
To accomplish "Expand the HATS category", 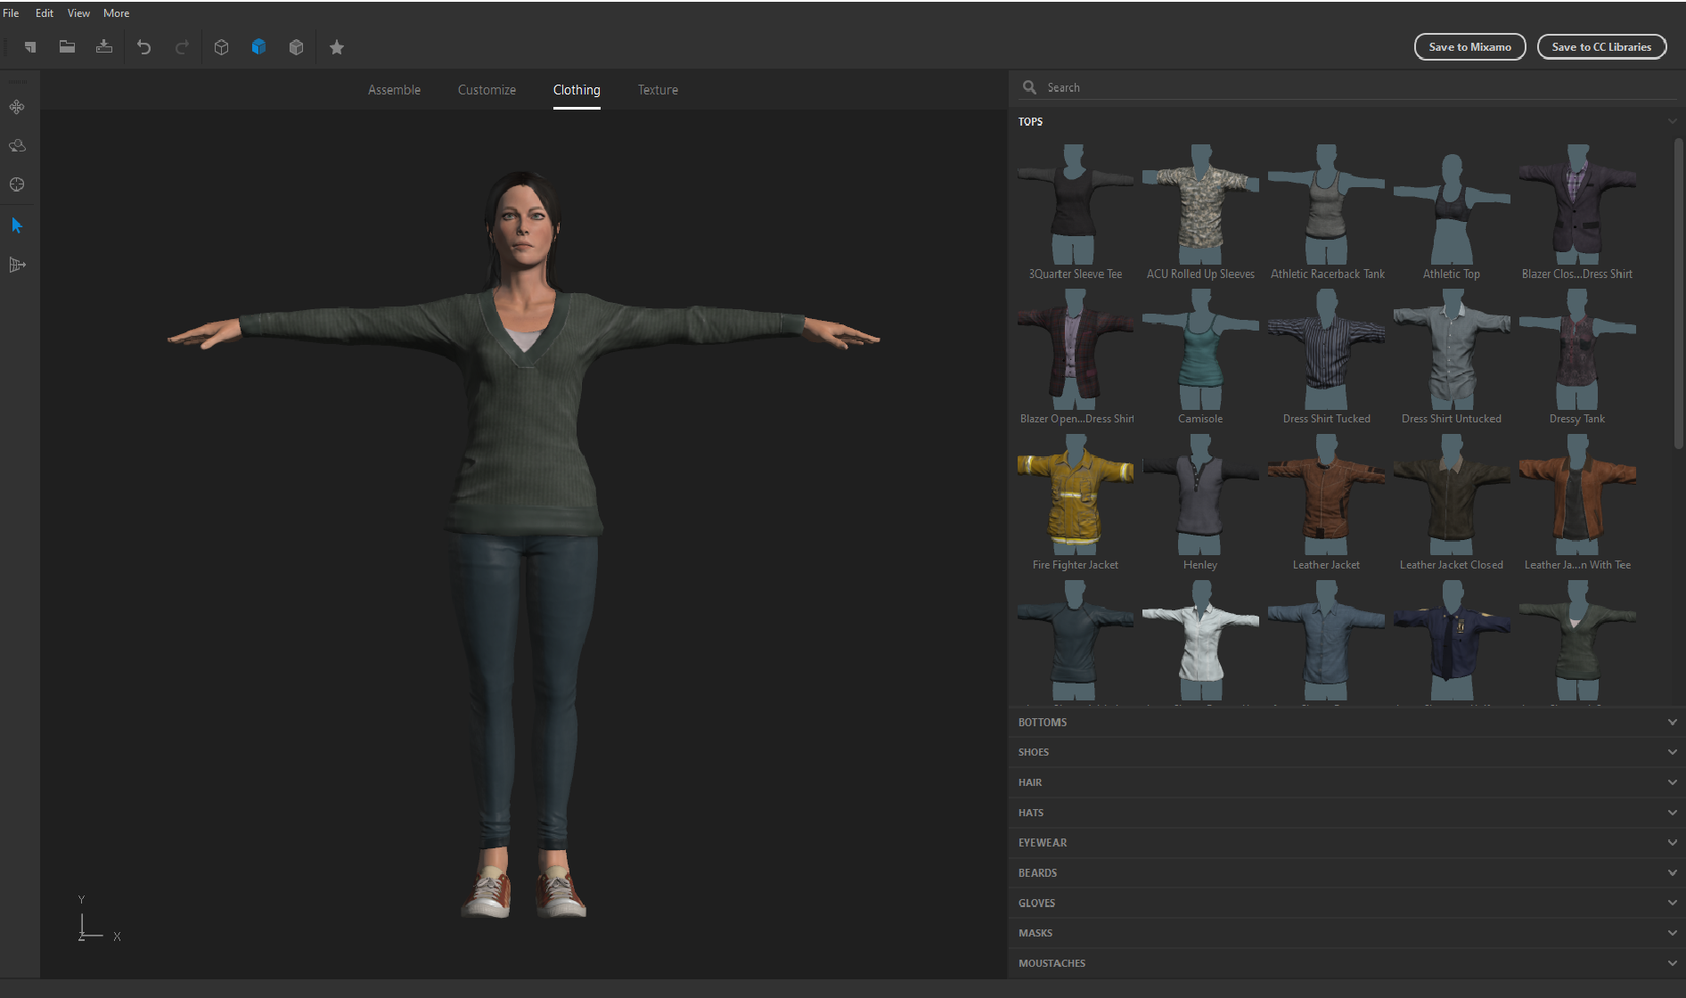I will [x=1346, y=814].
